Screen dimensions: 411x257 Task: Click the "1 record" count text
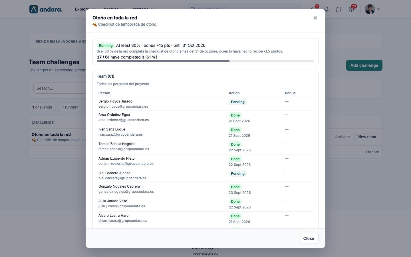pos(372,152)
